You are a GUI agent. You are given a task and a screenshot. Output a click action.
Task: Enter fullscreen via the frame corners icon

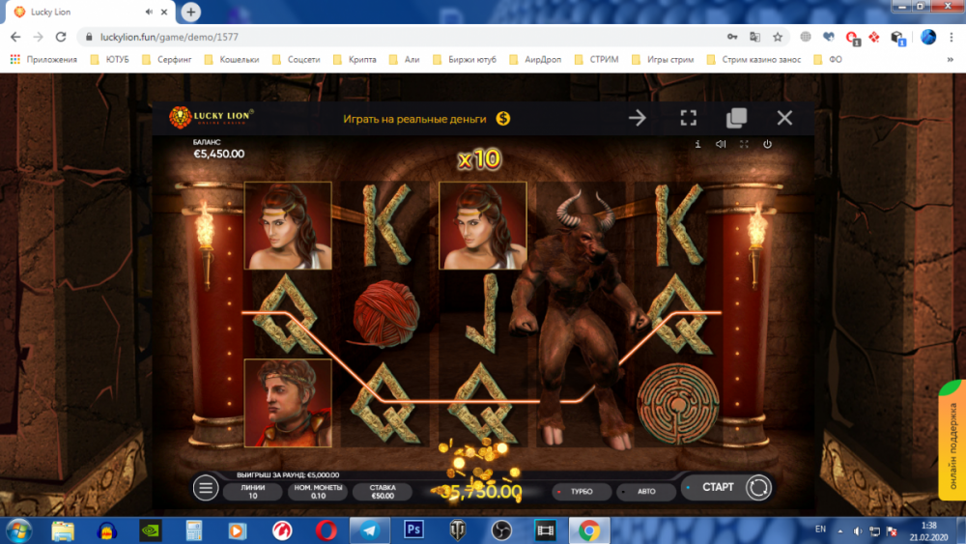(x=688, y=118)
